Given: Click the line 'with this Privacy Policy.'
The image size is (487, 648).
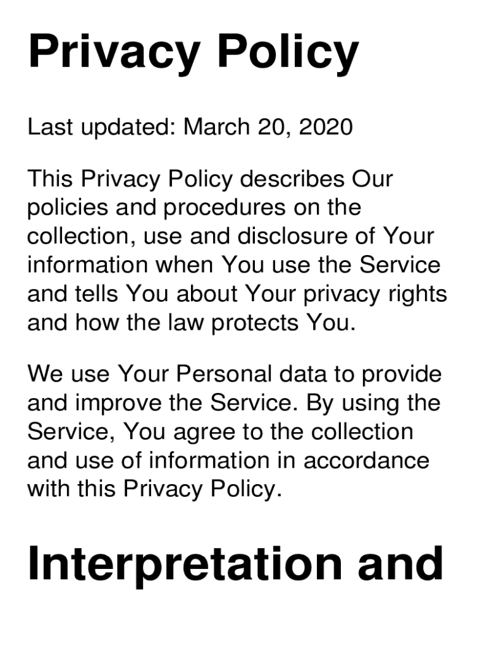Looking at the screenshot, I should coord(154,489).
